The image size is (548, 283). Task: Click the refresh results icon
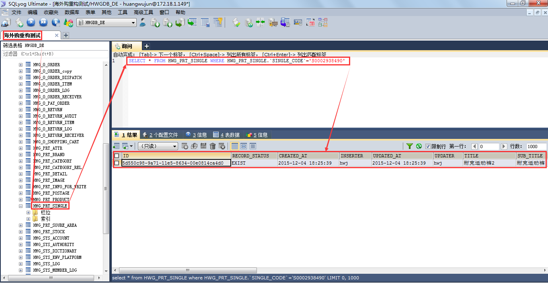(419, 147)
